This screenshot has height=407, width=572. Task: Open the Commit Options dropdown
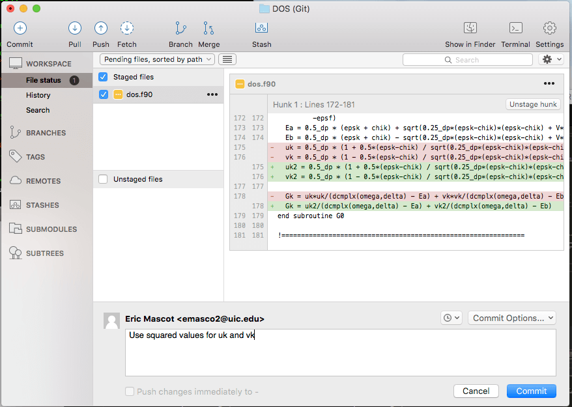point(512,318)
